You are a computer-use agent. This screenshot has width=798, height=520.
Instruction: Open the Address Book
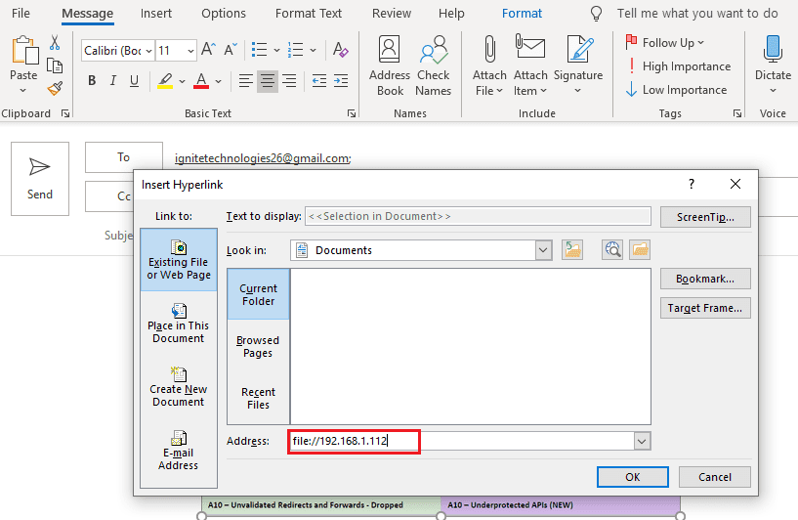[x=390, y=65]
